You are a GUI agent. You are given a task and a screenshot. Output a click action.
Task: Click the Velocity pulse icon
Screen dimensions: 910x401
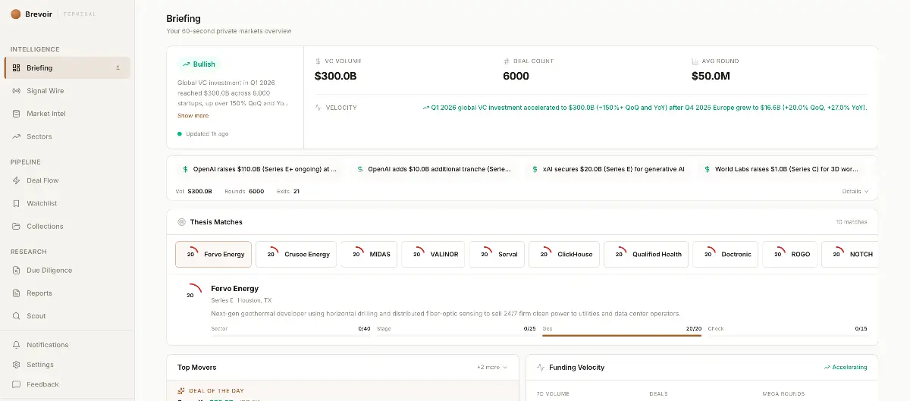click(x=318, y=108)
